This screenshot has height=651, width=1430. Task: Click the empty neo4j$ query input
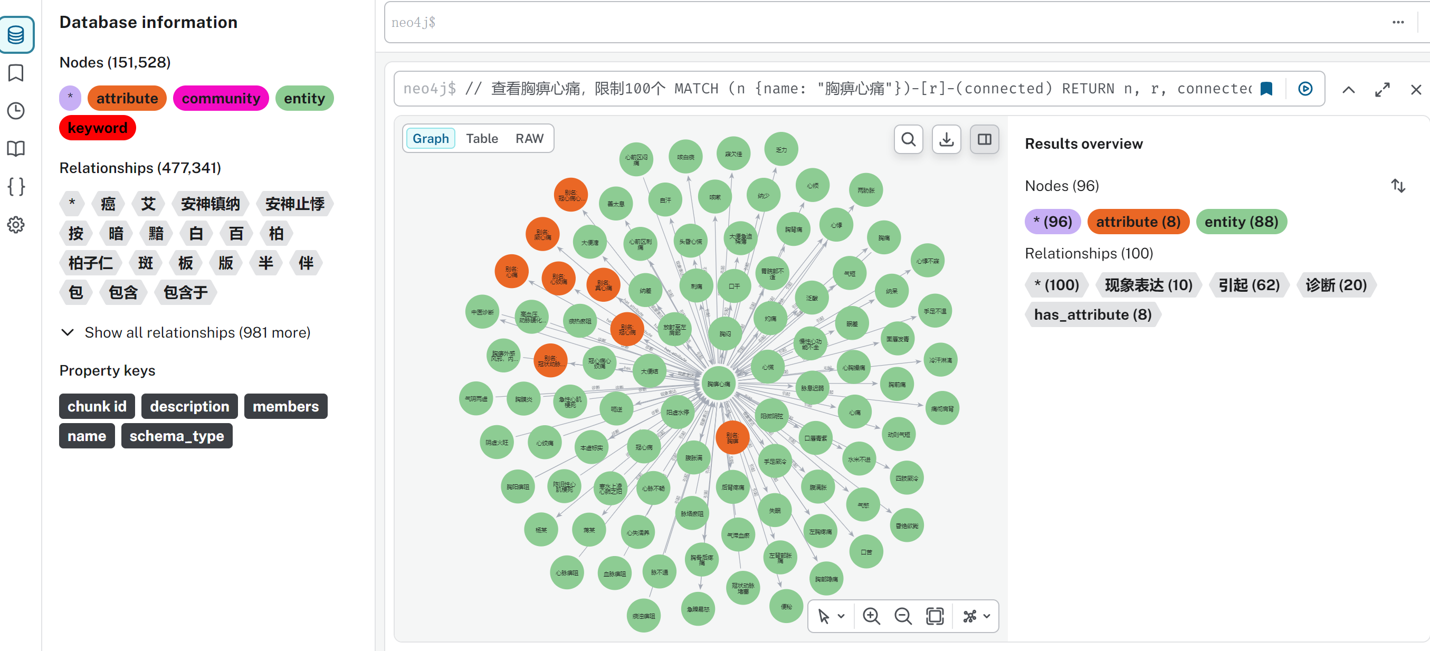[833, 22]
